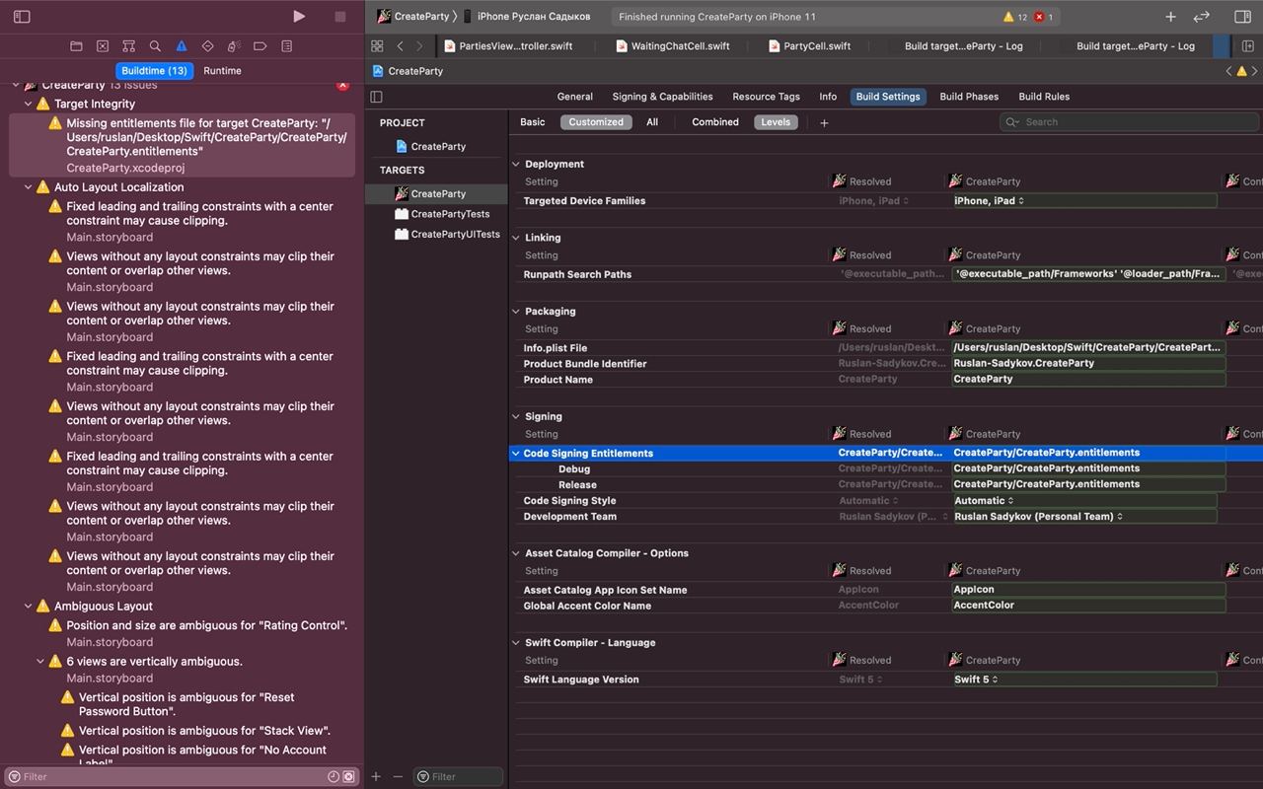Hide the navigator sidebar panel
1263x789 pixels.
(x=22, y=17)
